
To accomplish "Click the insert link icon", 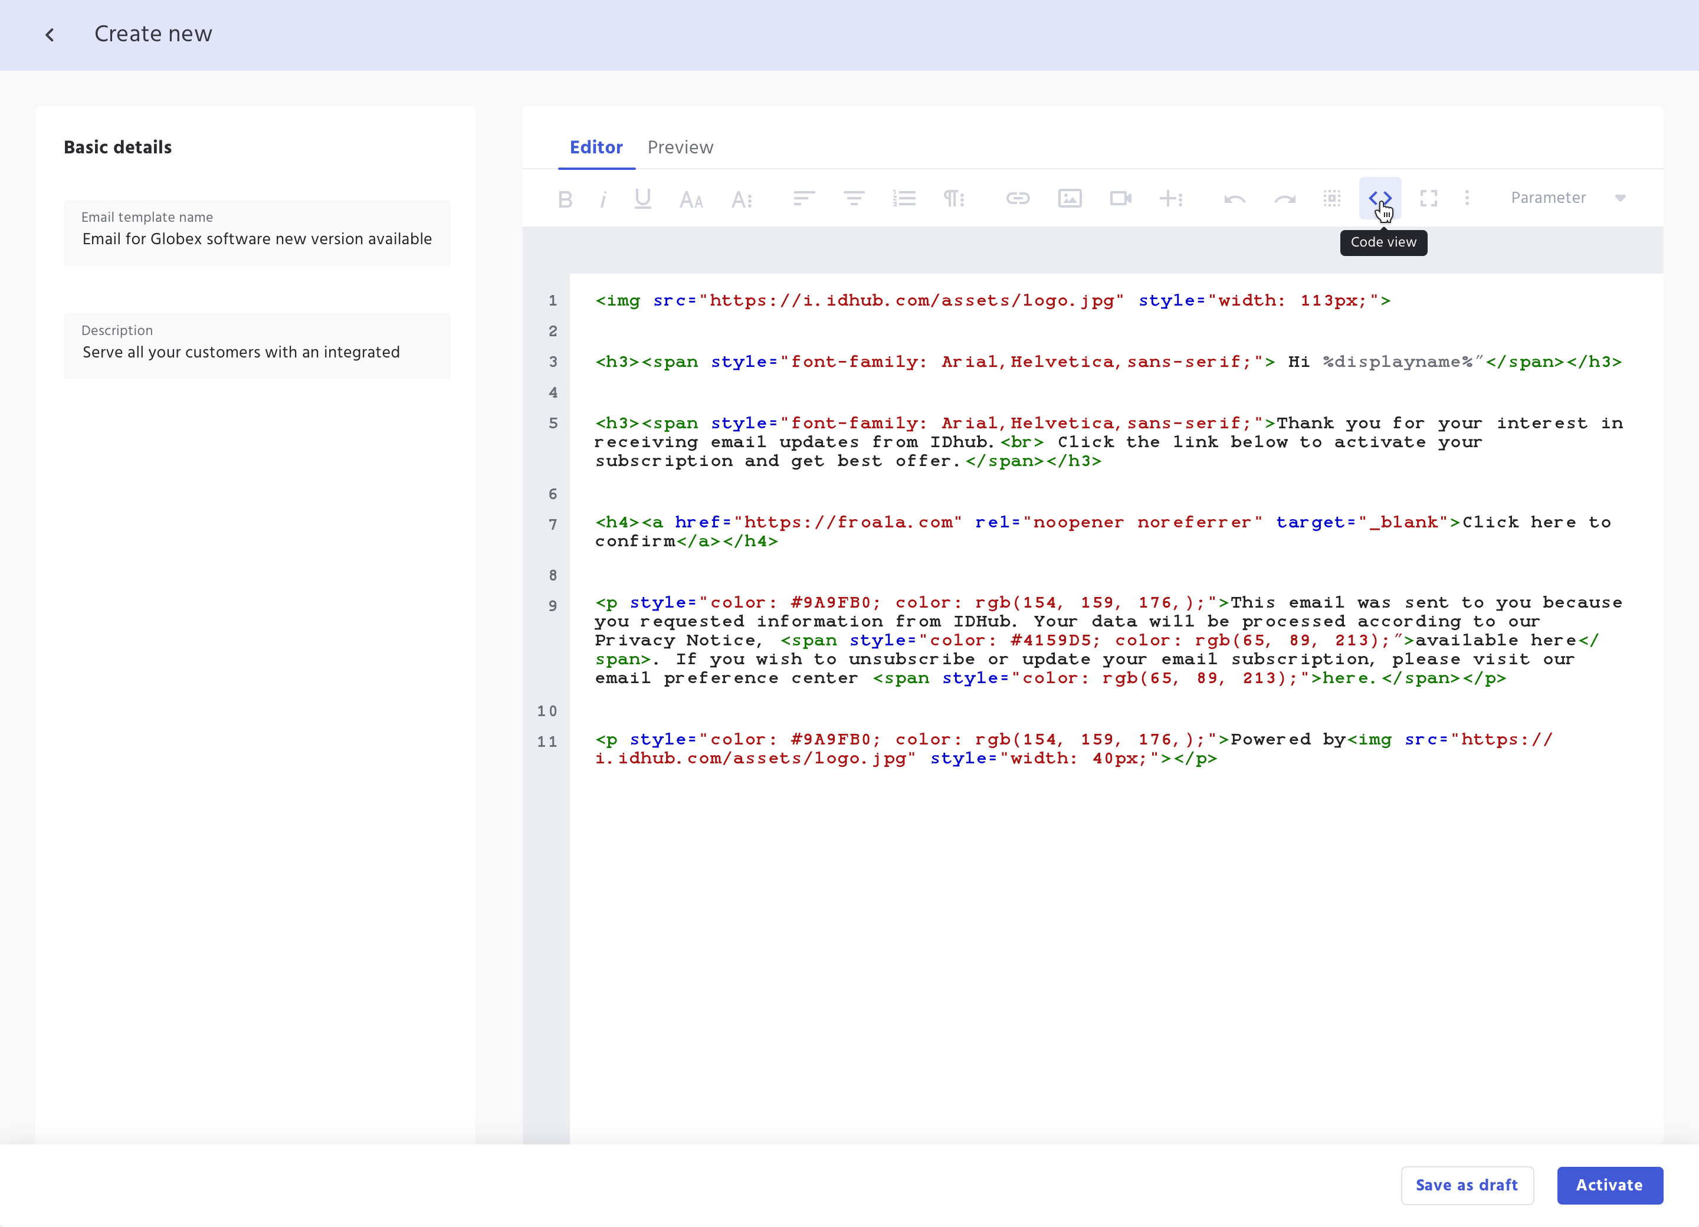I will pyautogui.click(x=1017, y=199).
